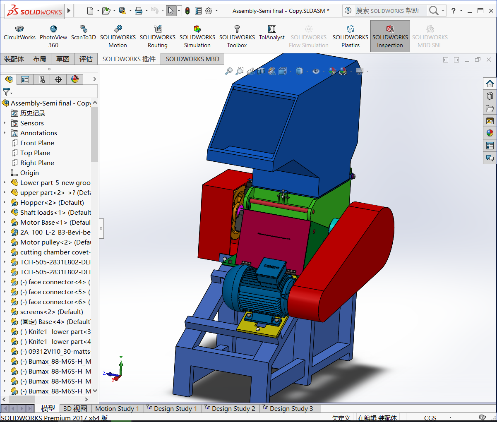
Task: Switch to 草图 tab
Action: click(x=63, y=59)
